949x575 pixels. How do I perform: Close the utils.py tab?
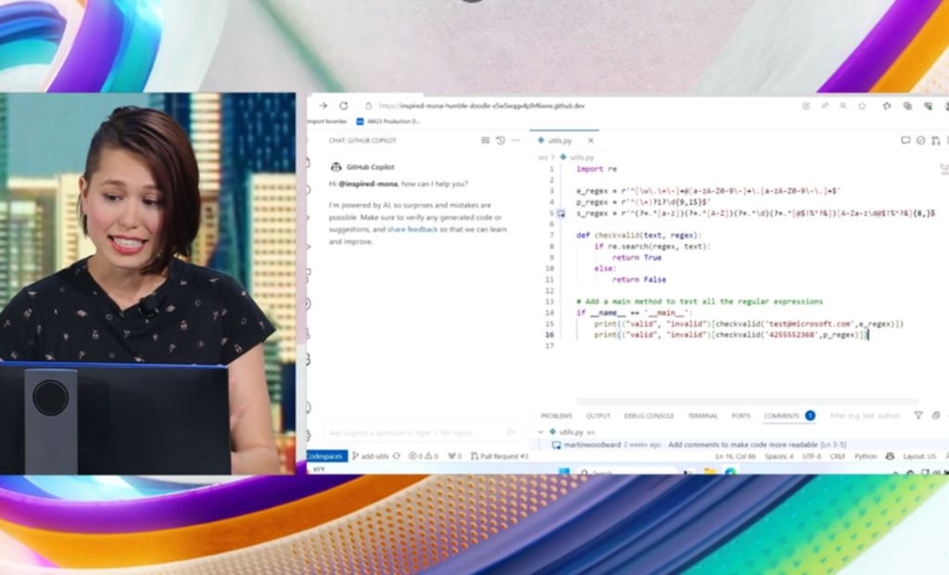tap(590, 141)
